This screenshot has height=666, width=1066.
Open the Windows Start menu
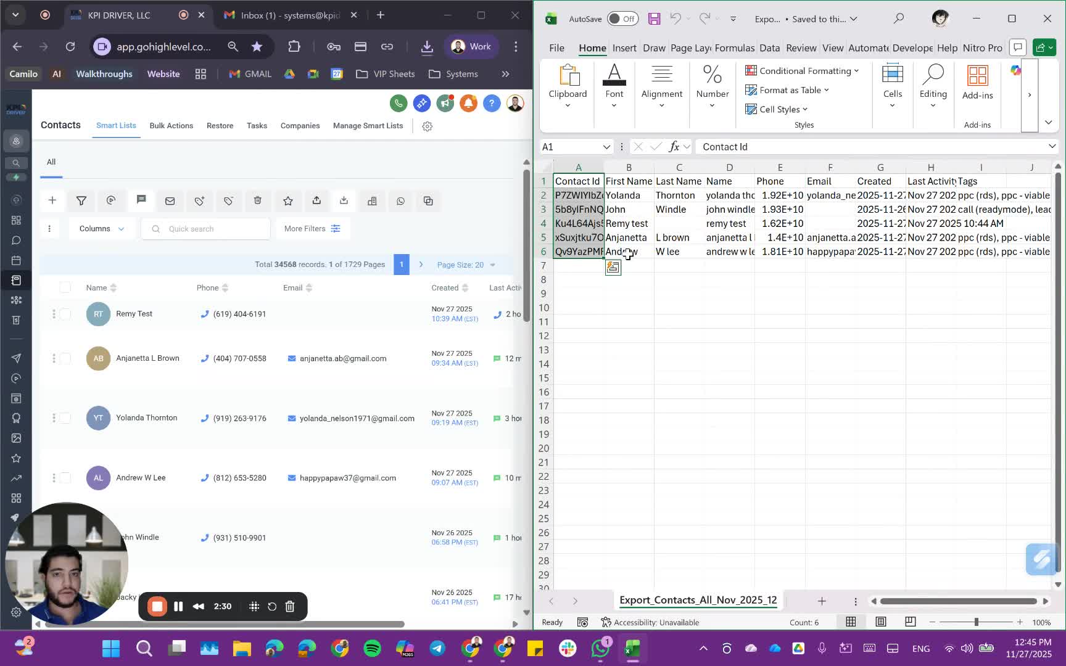(x=111, y=648)
